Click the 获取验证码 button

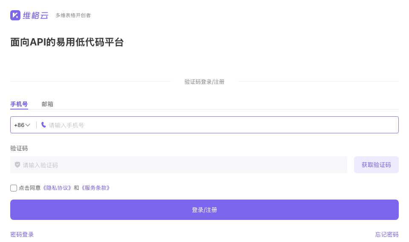pos(376,165)
